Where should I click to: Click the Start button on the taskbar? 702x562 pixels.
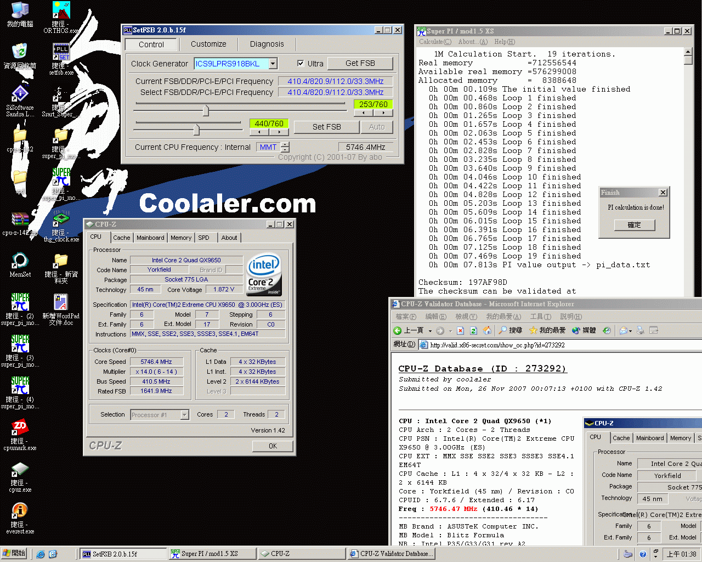tap(14, 554)
